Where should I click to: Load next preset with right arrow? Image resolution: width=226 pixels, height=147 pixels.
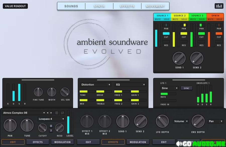(x=51, y=113)
